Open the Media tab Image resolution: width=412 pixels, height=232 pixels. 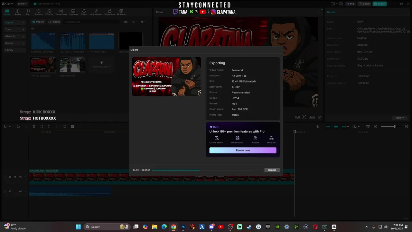[7, 12]
